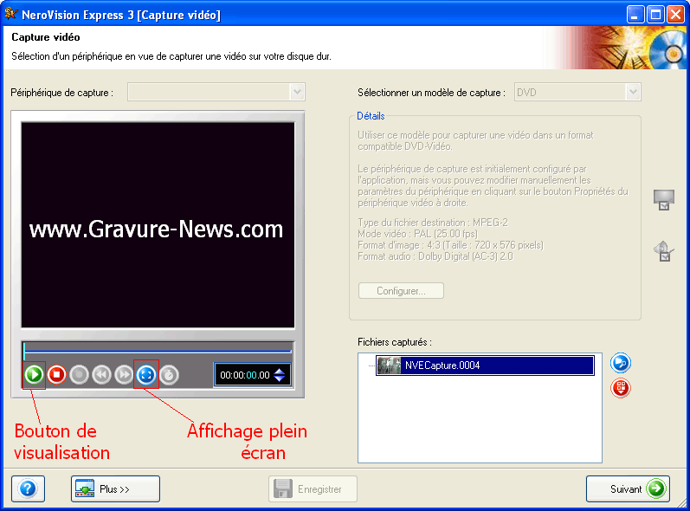Open help with the question mark button
The width and height of the screenshot is (690, 511).
point(29,488)
